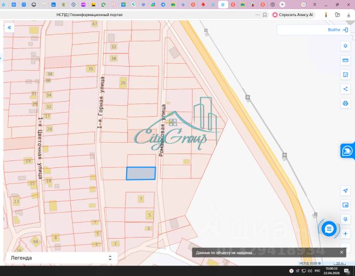Viewport: 355px width, 276px height.
Task: Open a new browser tab
Action: tap(282, 5)
